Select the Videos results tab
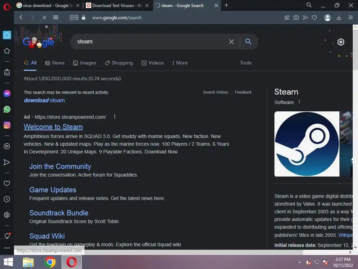 pos(152,63)
